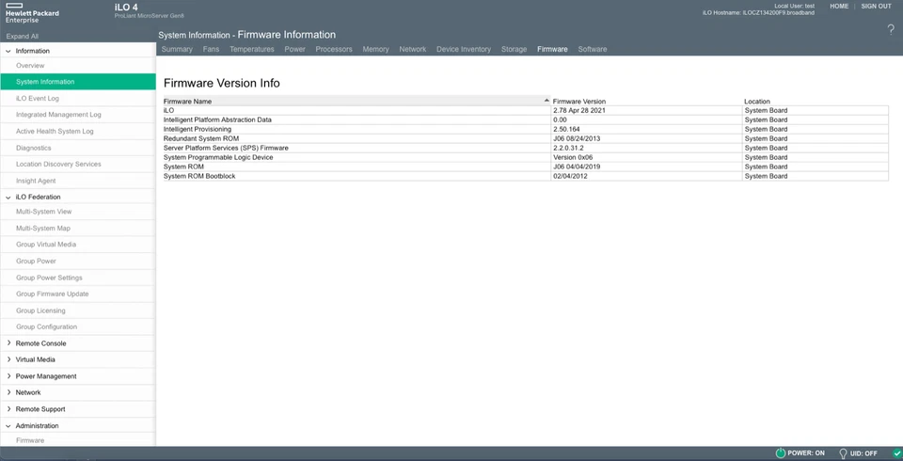The width and height of the screenshot is (903, 461).
Task: Sort by Location column header
Action: click(756, 102)
